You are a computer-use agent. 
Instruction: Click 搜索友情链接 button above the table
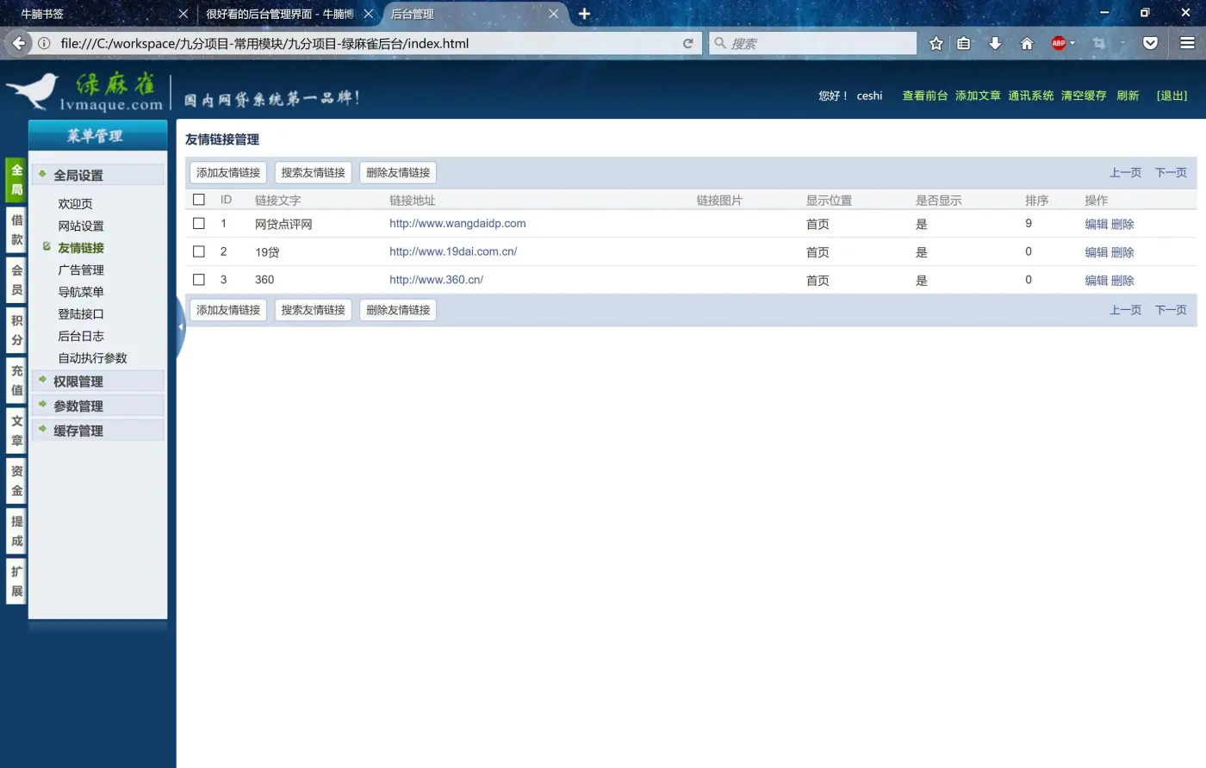pos(313,172)
